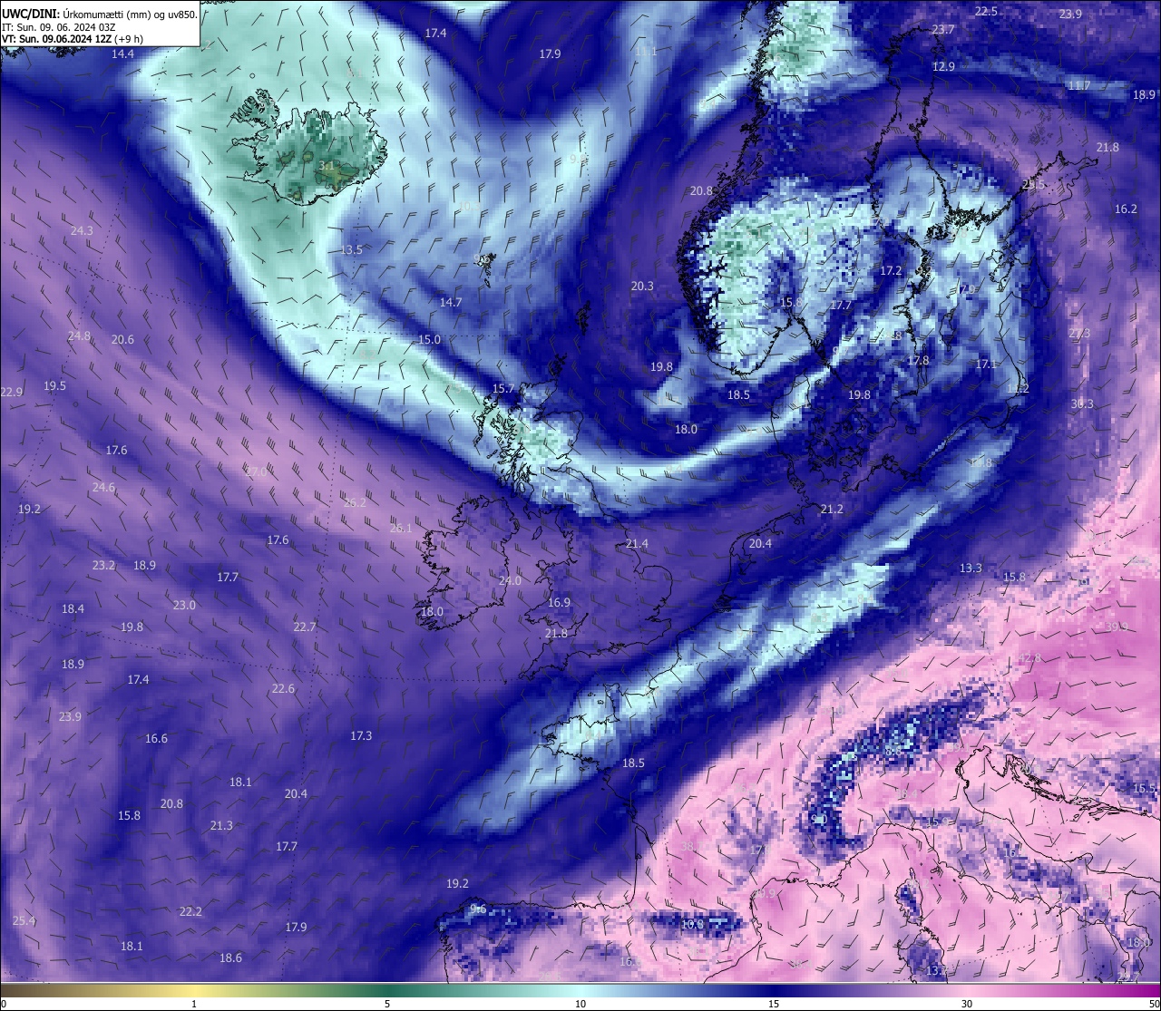Select the map value 20.3
The height and width of the screenshot is (1011, 1161).
(x=642, y=286)
